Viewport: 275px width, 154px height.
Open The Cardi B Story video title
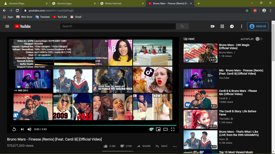click(238, 113)
